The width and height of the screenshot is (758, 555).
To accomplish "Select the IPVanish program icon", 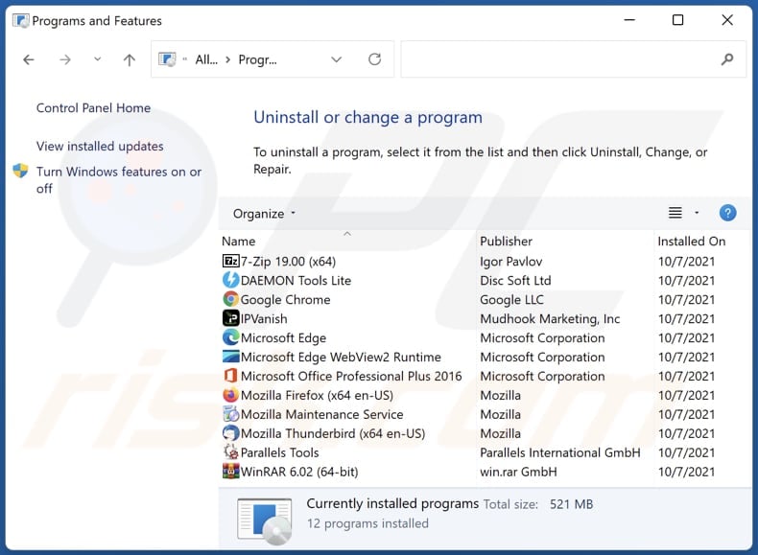I will point(230,318).
